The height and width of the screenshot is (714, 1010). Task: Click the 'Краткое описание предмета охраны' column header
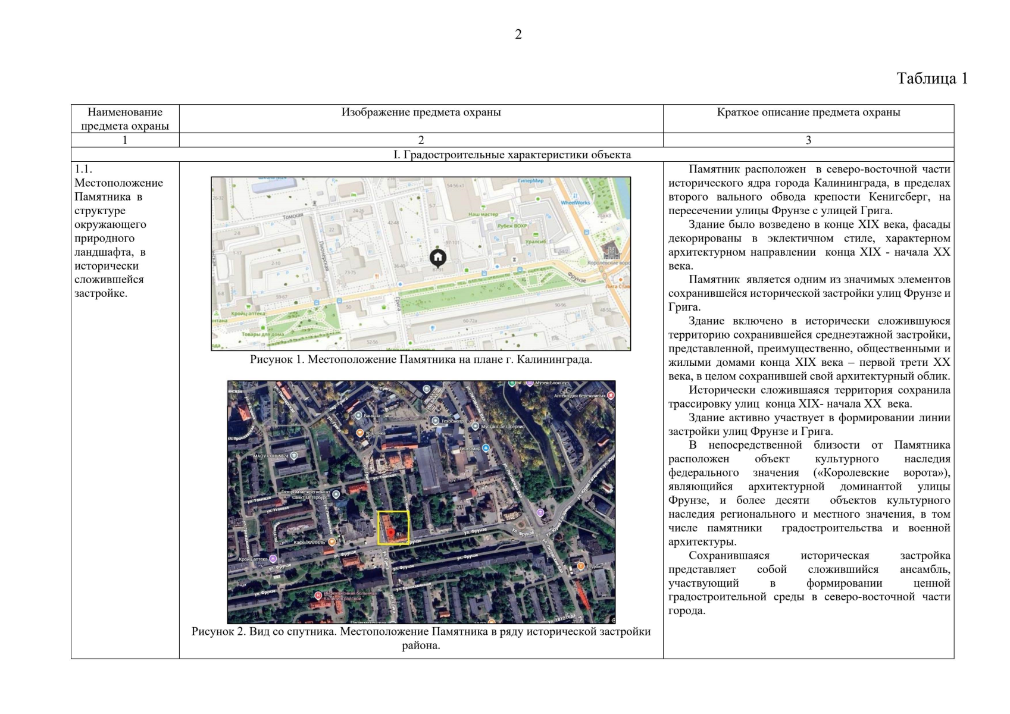pos(808,112)
